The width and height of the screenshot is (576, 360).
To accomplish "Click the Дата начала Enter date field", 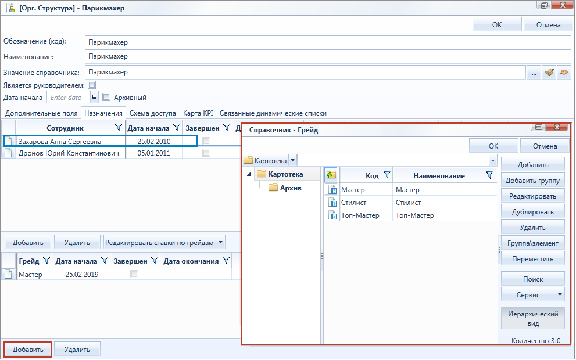I will click(x=69, y=97).
